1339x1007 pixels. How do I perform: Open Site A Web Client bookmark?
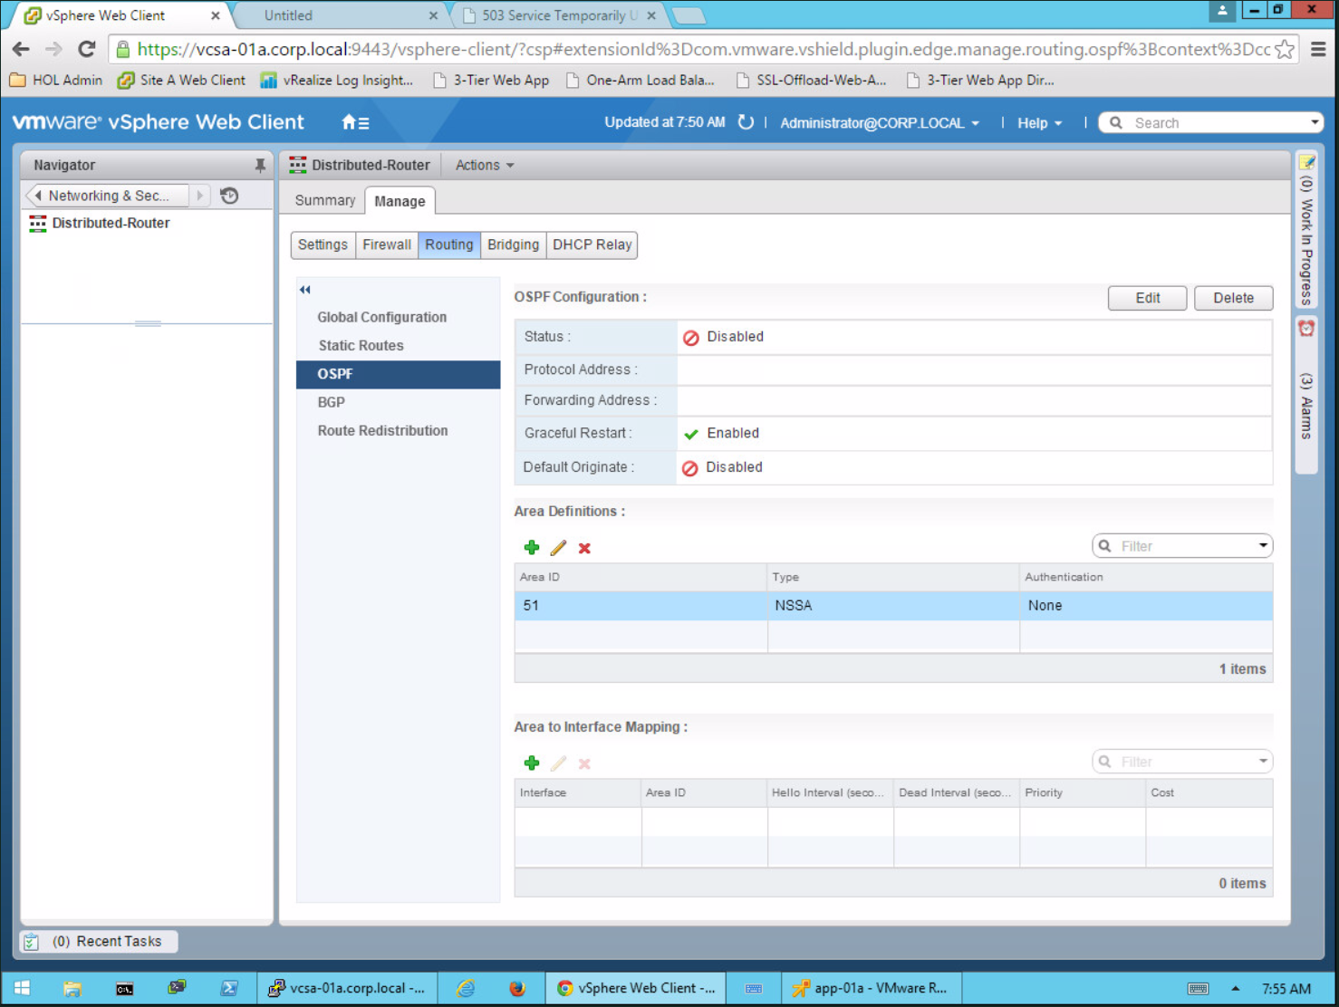click(x=182, y=80)
